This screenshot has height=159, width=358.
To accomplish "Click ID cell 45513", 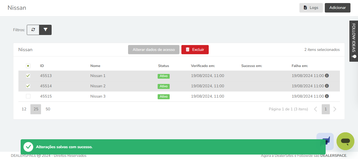I will coord(46,76).
